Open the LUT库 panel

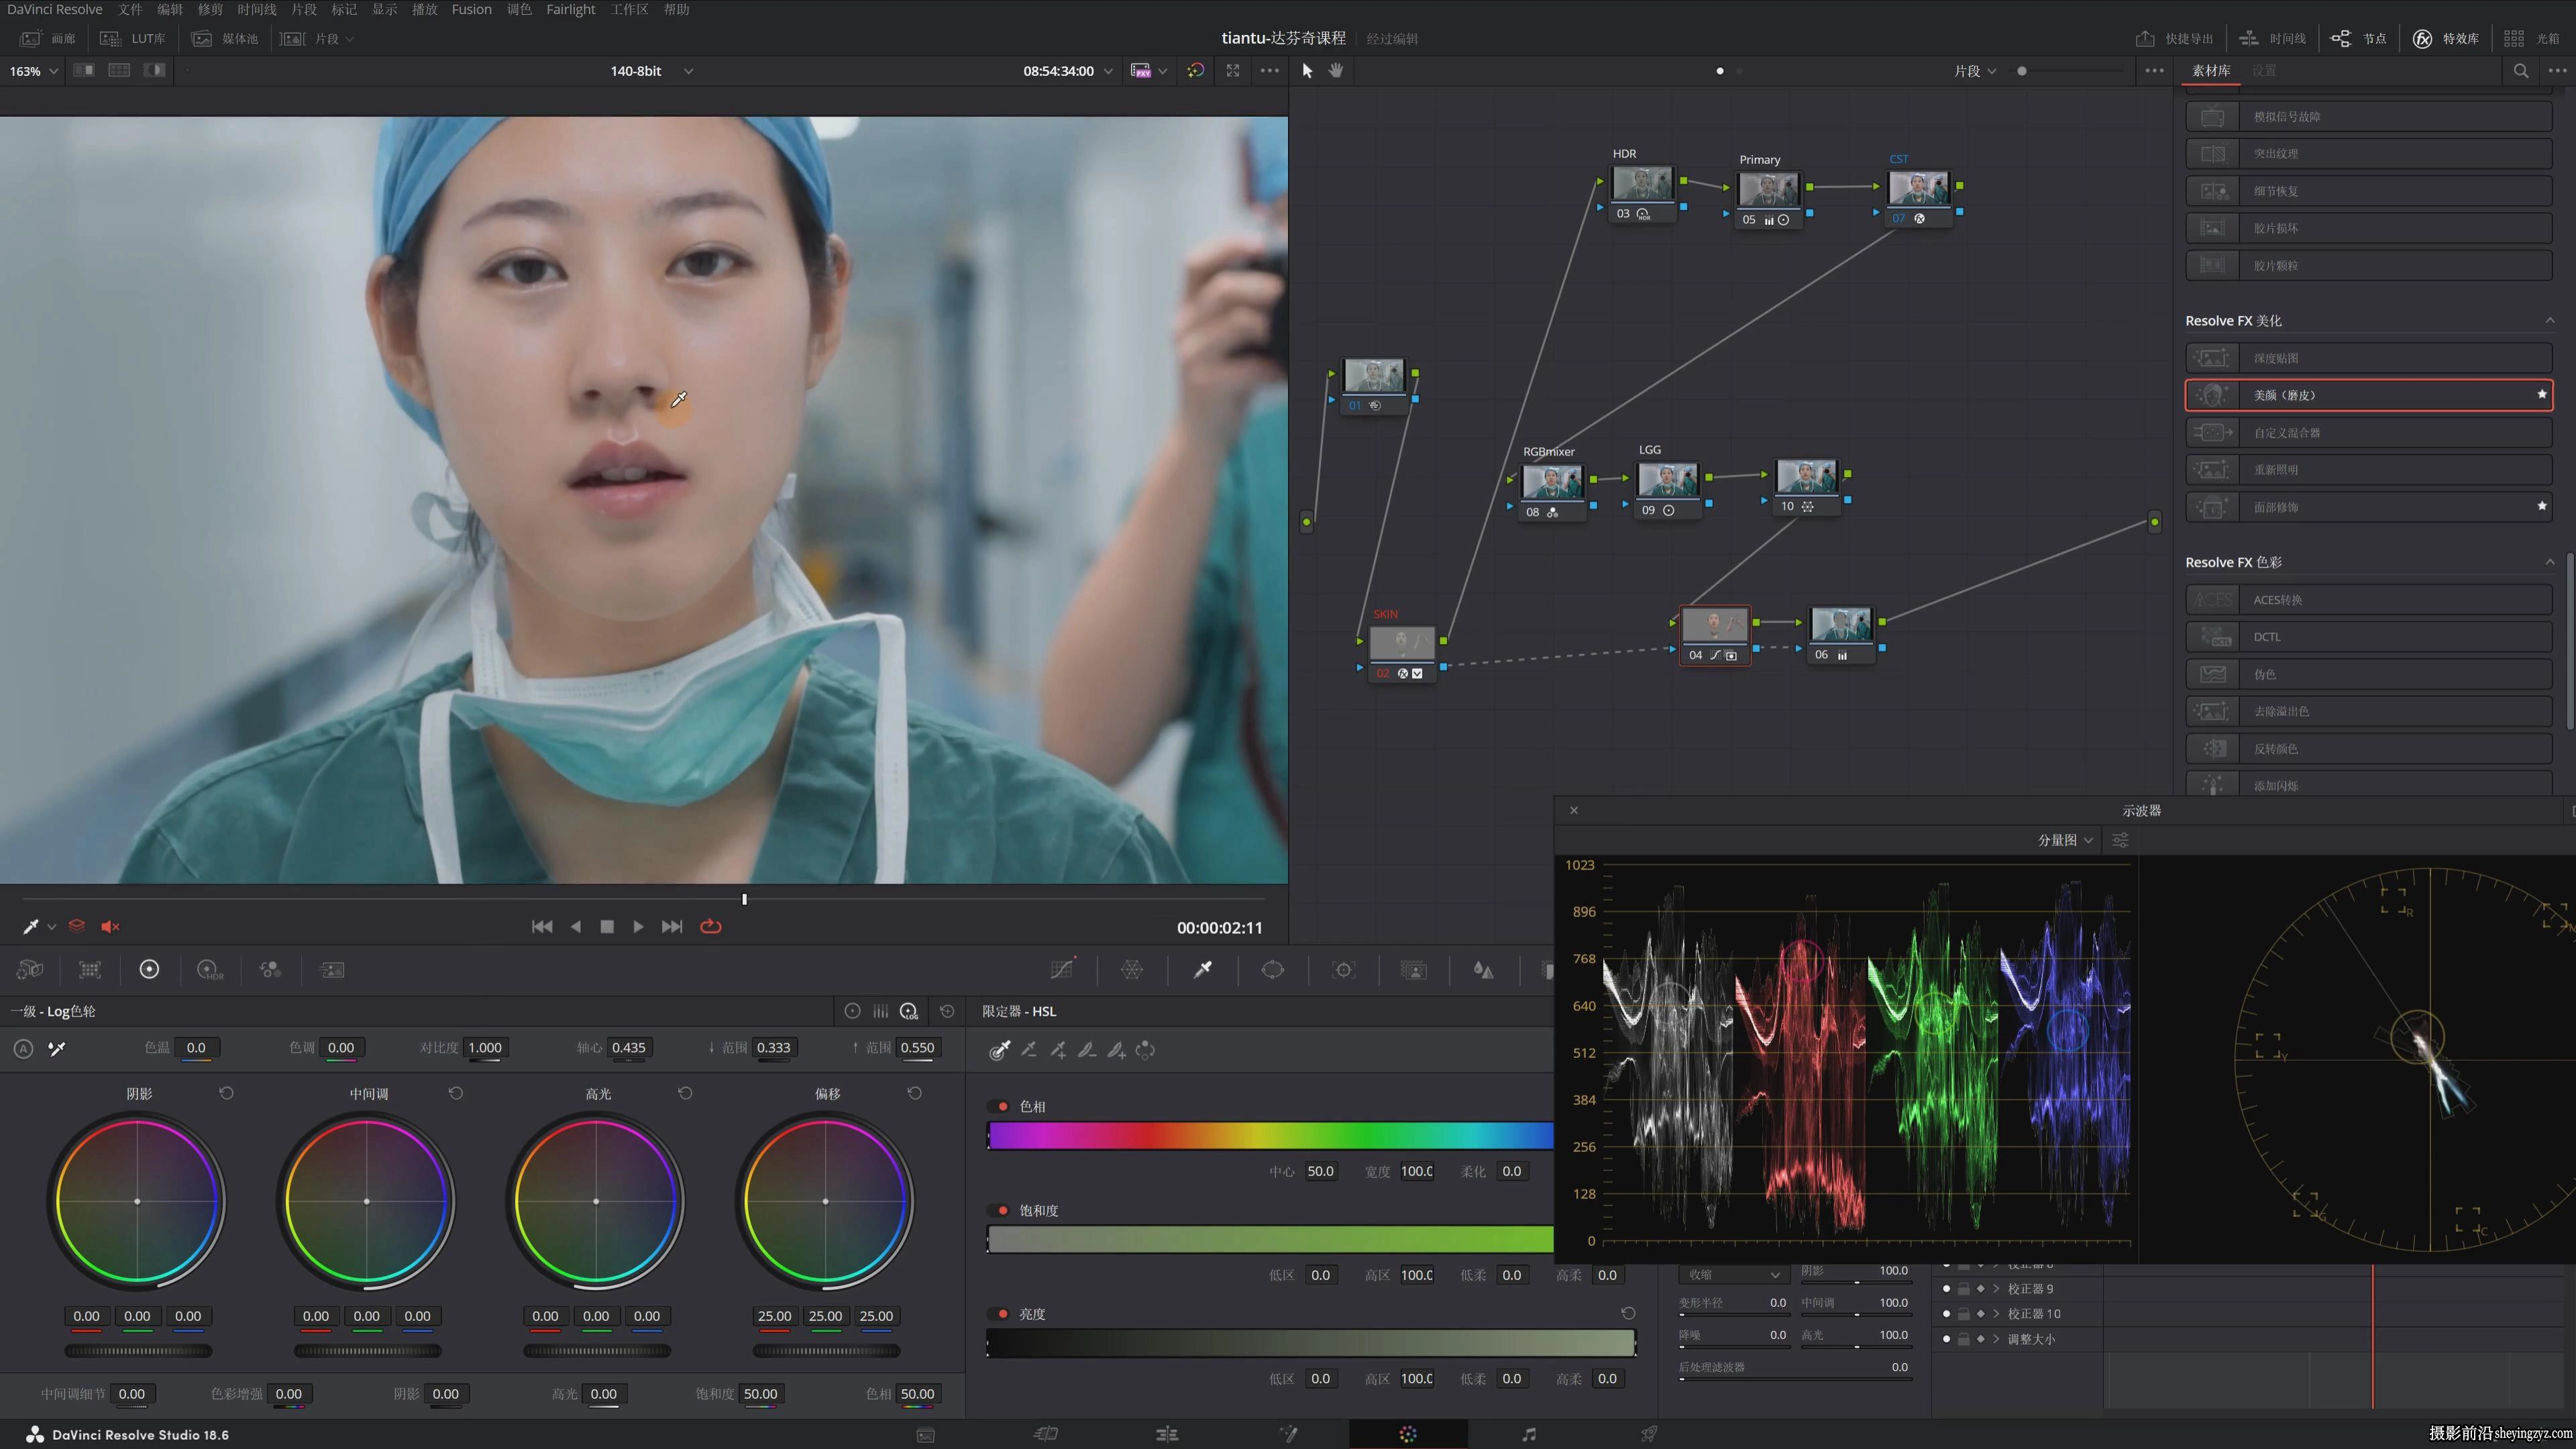(132, 38)
